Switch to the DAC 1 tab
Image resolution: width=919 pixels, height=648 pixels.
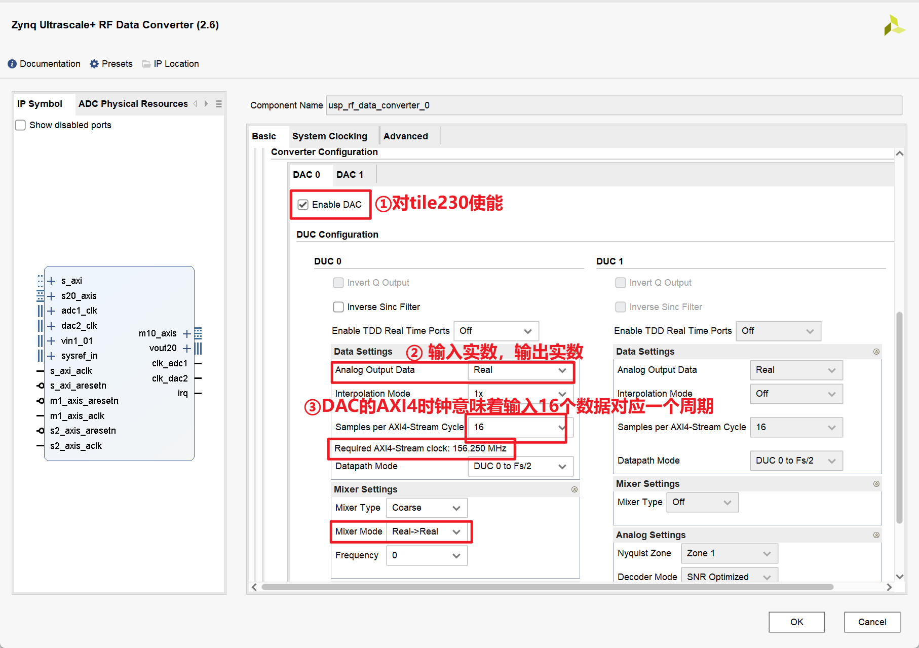tap(350, 175)
